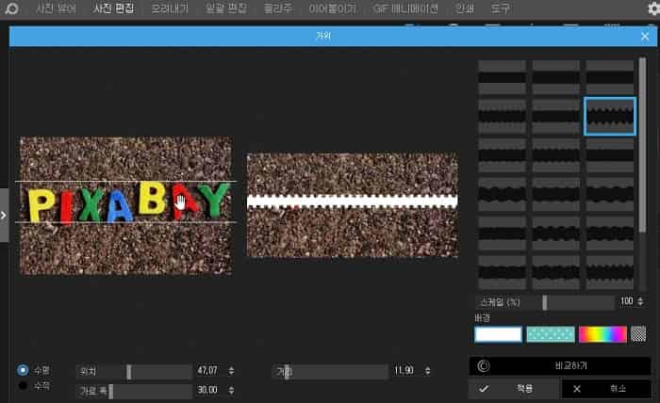Select fourth-row third-column scissor pattern
Viewport: 660px width, 403px height.
tap(610, 195)
